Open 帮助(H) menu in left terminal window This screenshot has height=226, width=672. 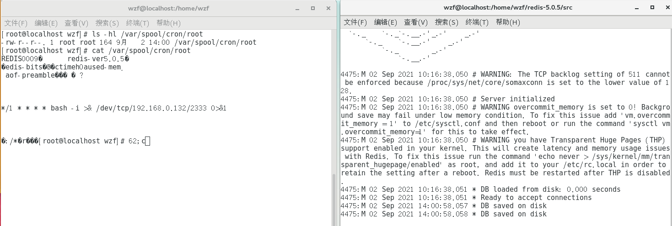(x=168, y=23)
